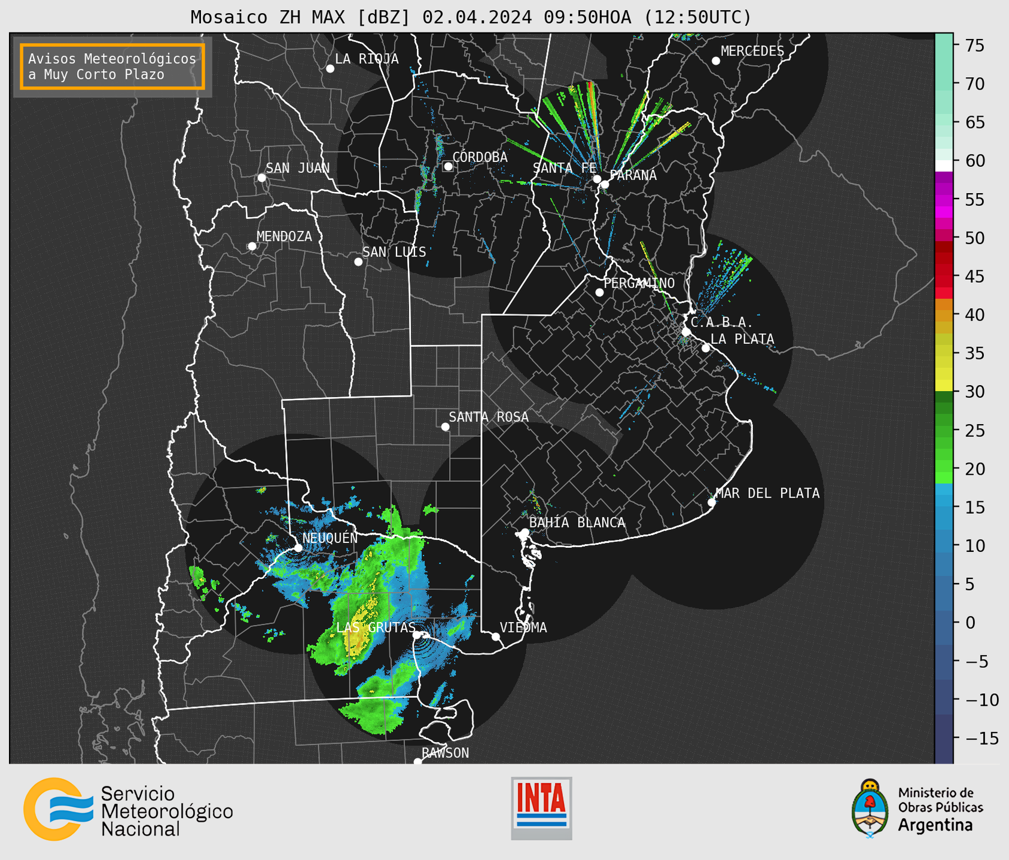Click the white 60 dBZ color band
Image resolution: width=1009 pixels, height=860 pixels.
[944, 166]
